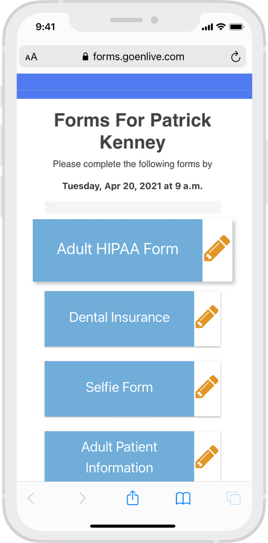Tap Safari back arrow
Screen dimensions: 268x543
[x=31, y=498]
